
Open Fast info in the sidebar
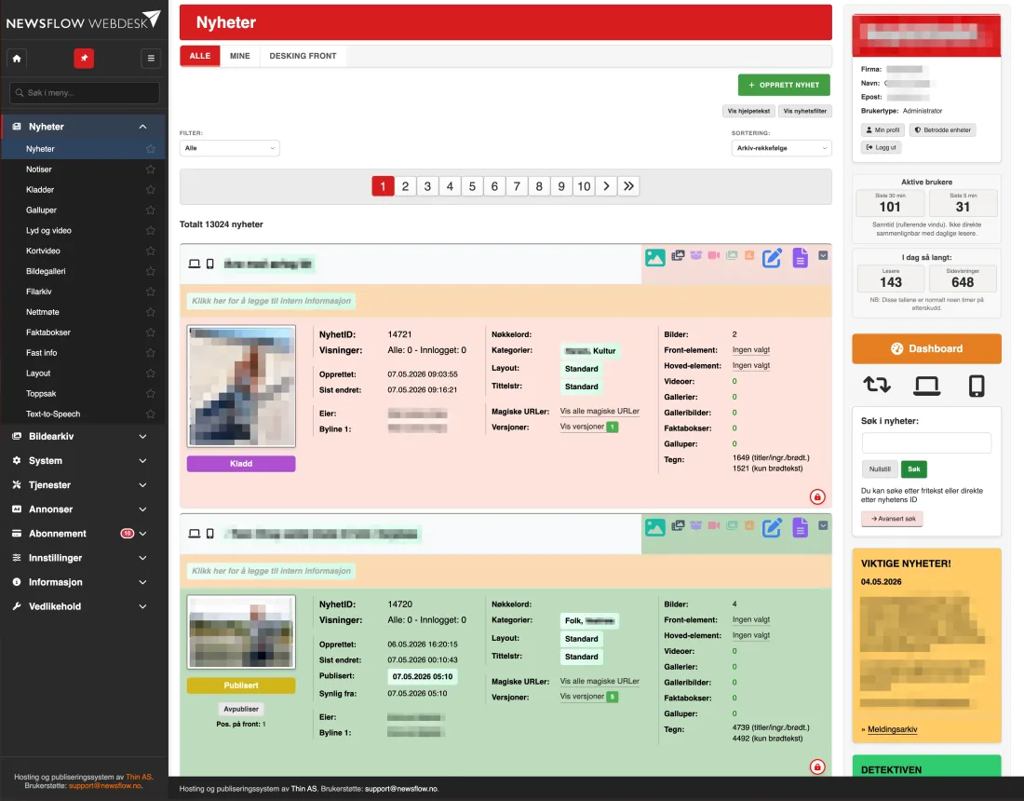42,353
